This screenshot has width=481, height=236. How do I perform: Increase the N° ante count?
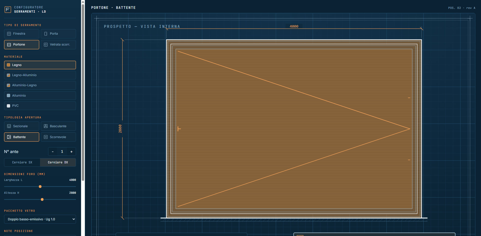71,152
